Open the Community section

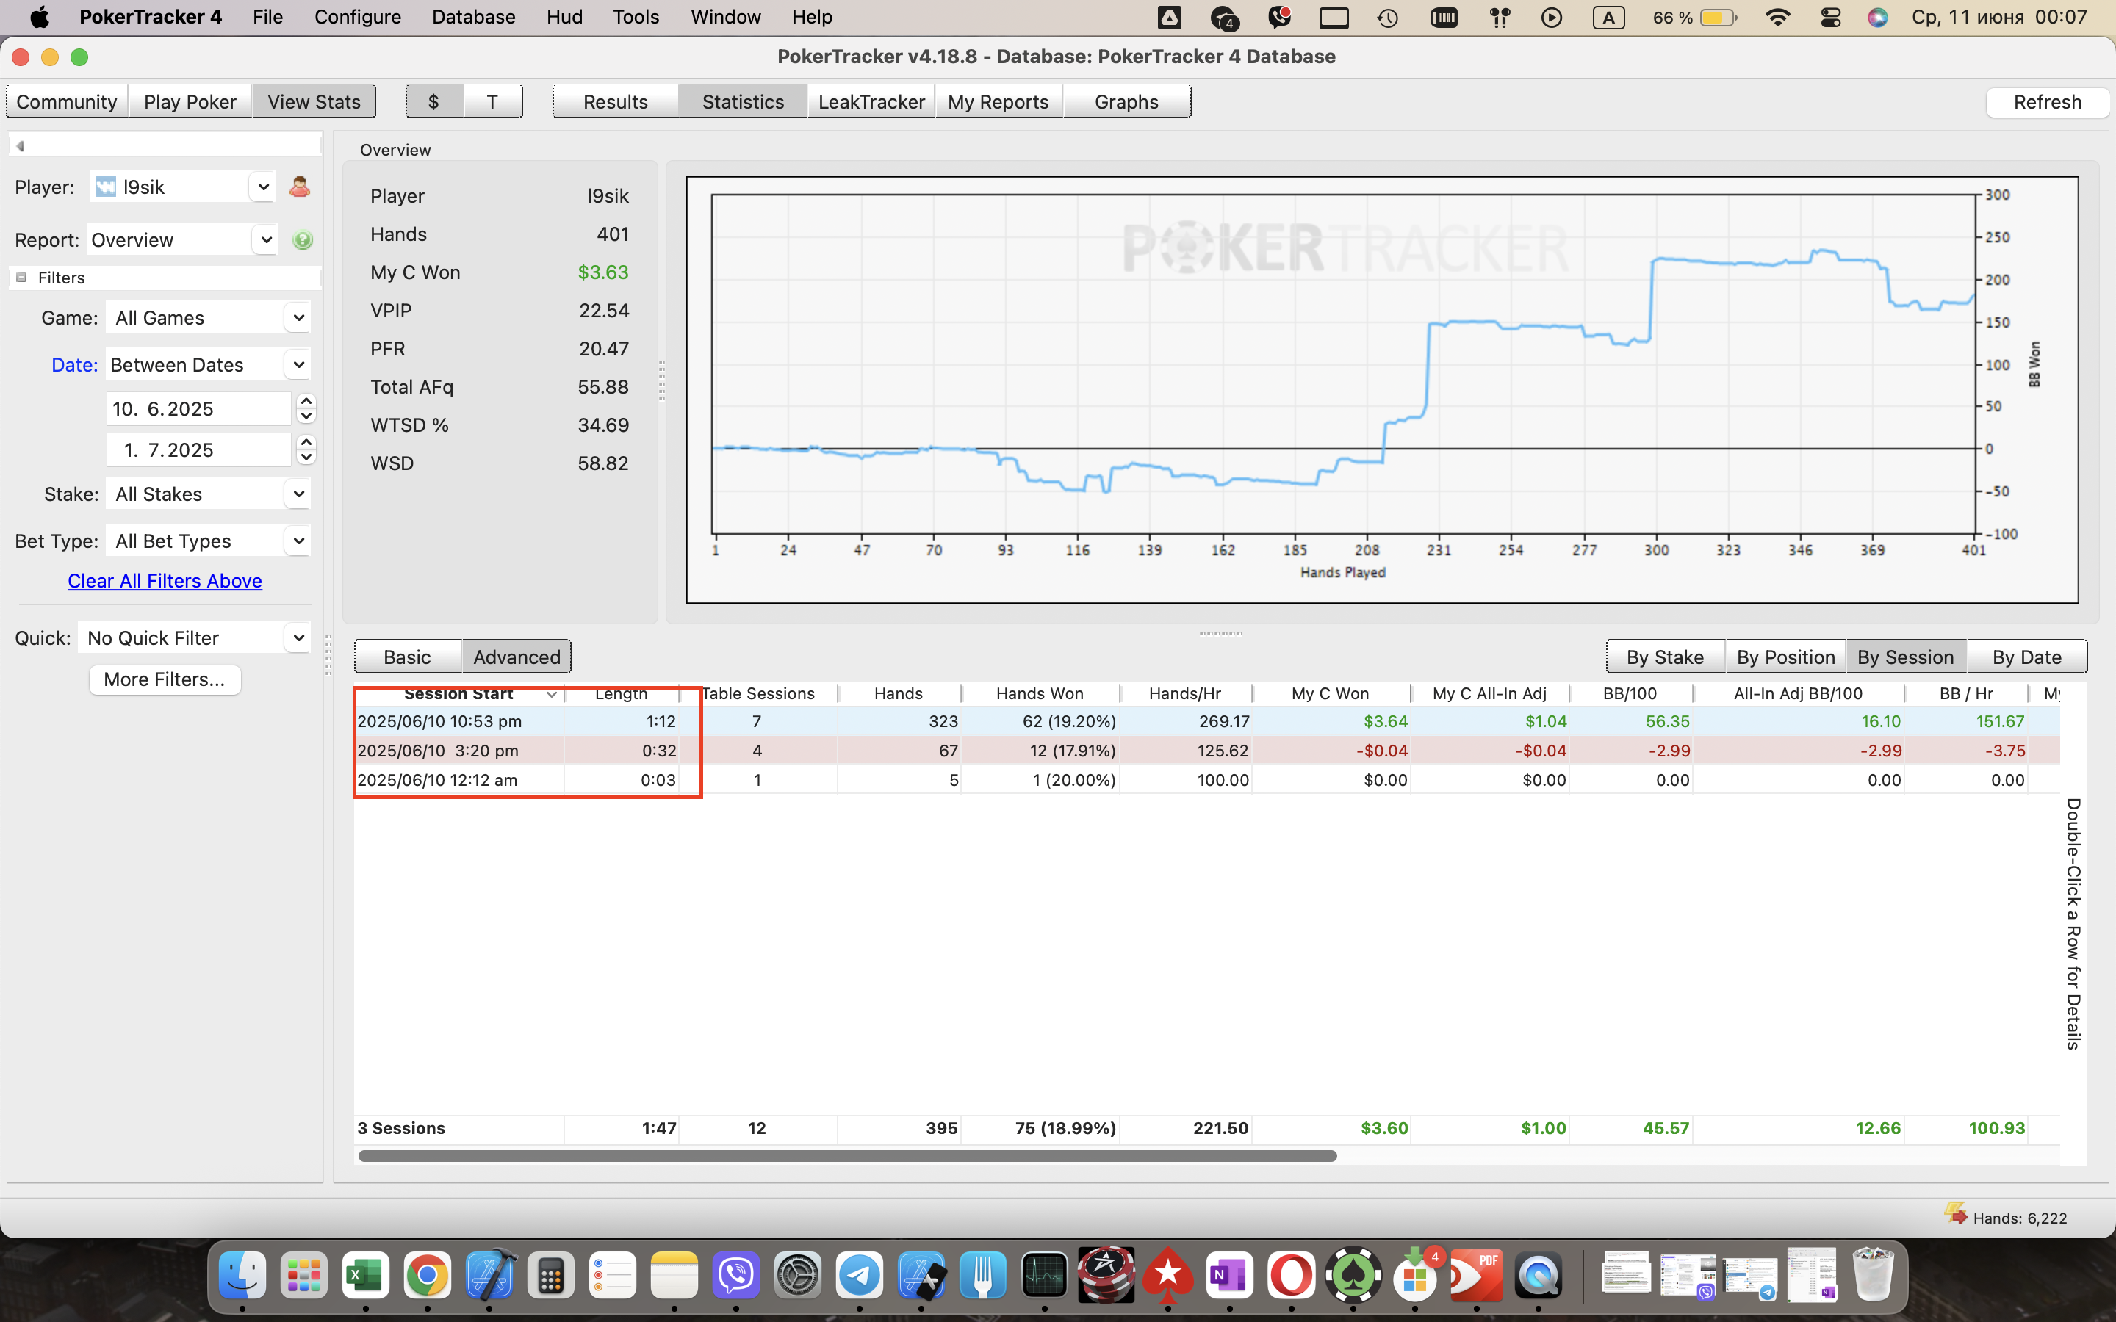point(66,101)
